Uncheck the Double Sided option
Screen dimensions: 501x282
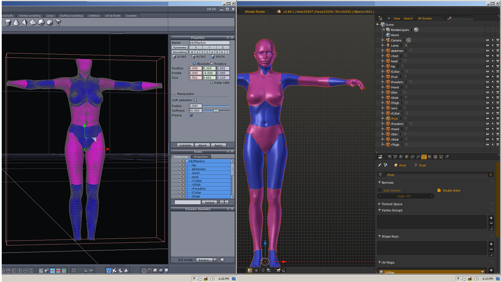[439, 190]
